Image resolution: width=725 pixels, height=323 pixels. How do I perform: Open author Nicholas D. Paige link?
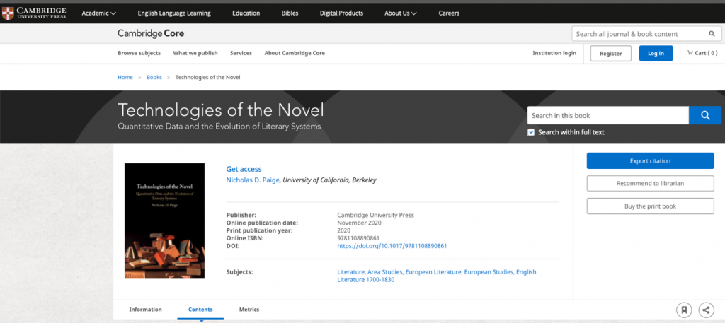click(253, 180)
